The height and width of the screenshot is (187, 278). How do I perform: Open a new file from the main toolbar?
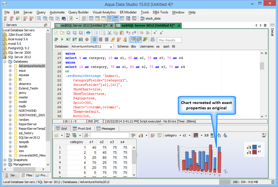point(71,18)
